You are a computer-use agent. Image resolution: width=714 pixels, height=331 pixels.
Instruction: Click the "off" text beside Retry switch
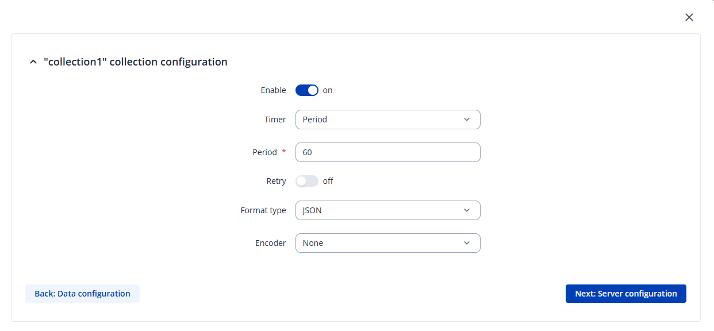[328, 181]
